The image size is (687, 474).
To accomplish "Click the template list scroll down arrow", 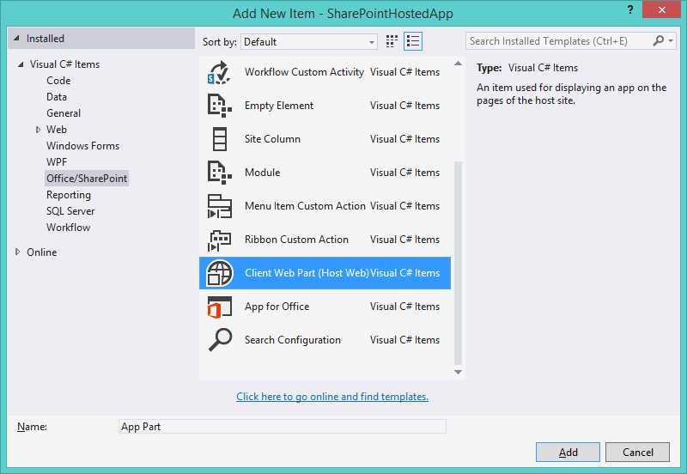I will (x=458, y=372).
